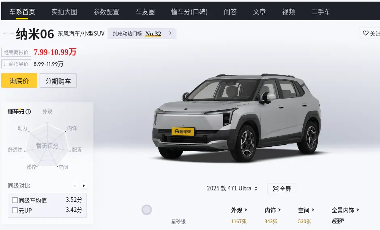This screenshot has width=380, height=230.
Task: Expand the 内饰 photo gallery link
Action: point(272,210)
